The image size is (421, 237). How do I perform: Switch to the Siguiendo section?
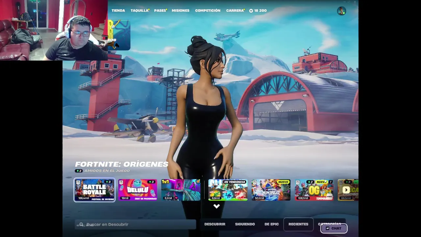245,224
